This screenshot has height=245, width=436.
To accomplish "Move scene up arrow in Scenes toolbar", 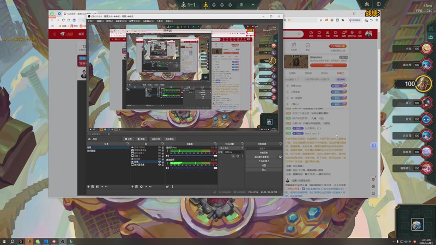I will click(x=102, y=186).
